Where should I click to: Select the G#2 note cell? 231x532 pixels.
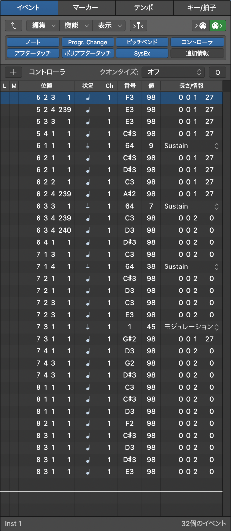(130, 339)
